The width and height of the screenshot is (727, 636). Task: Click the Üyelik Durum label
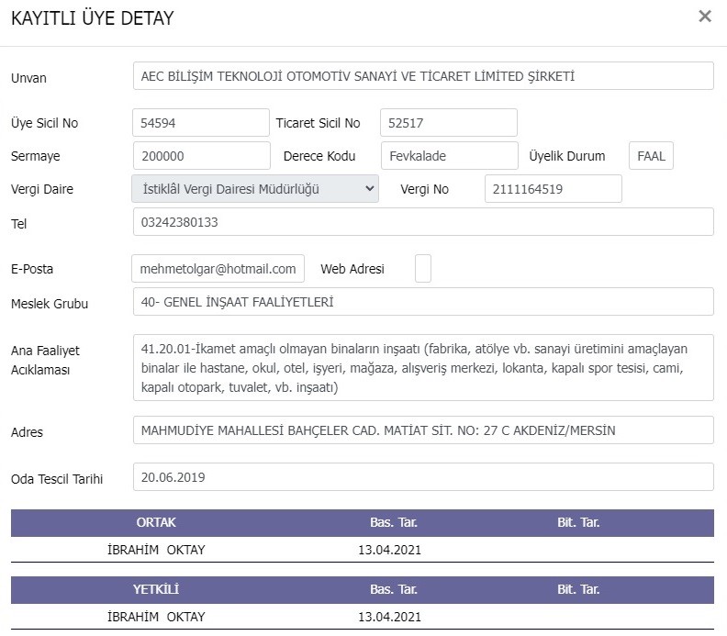[567, 156]
